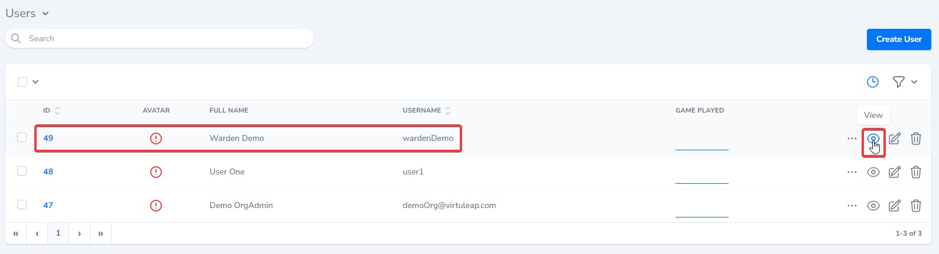
Task: Delete the User One row
Action: pos(915,172)
